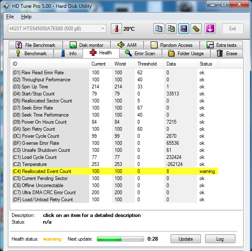
Task: Click the floppy disk save icon
Action: click(183, 29)
